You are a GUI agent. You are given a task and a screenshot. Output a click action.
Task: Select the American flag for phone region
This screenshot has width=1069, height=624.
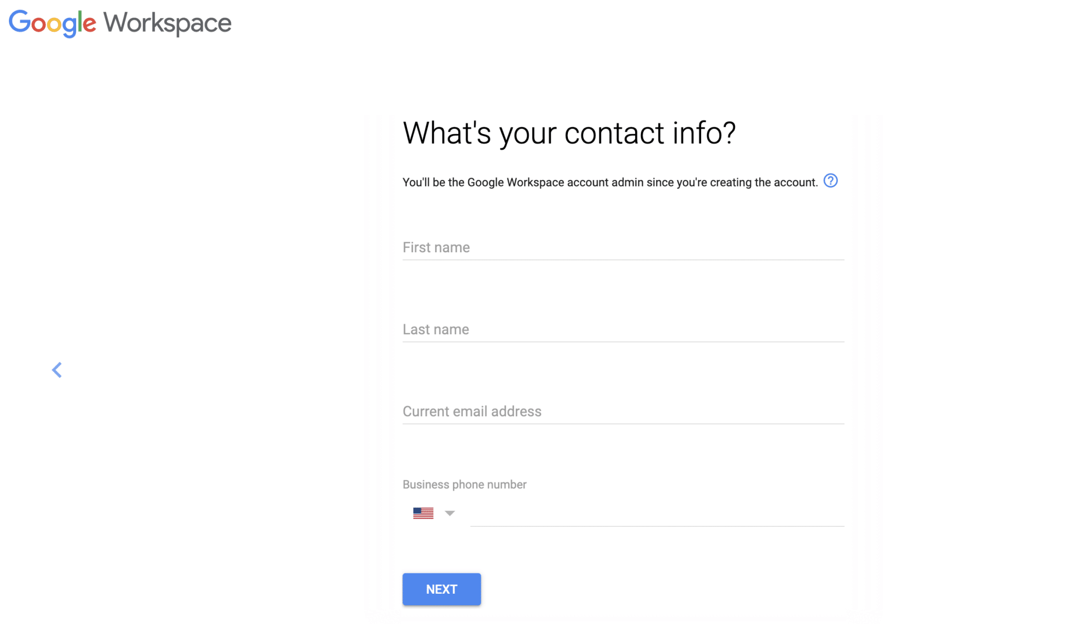pos(422,513)
